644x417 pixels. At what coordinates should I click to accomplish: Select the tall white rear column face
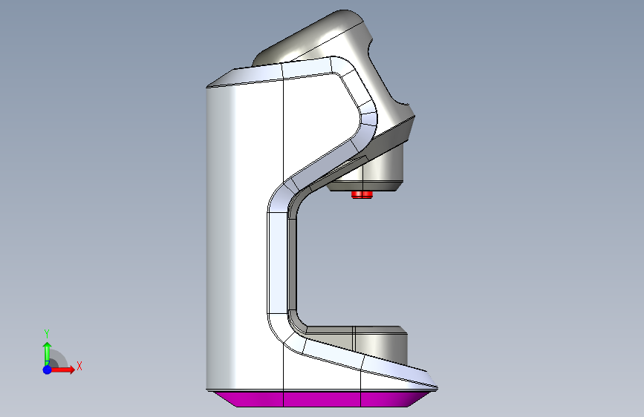pyautogui.click(x=244, y=238)
